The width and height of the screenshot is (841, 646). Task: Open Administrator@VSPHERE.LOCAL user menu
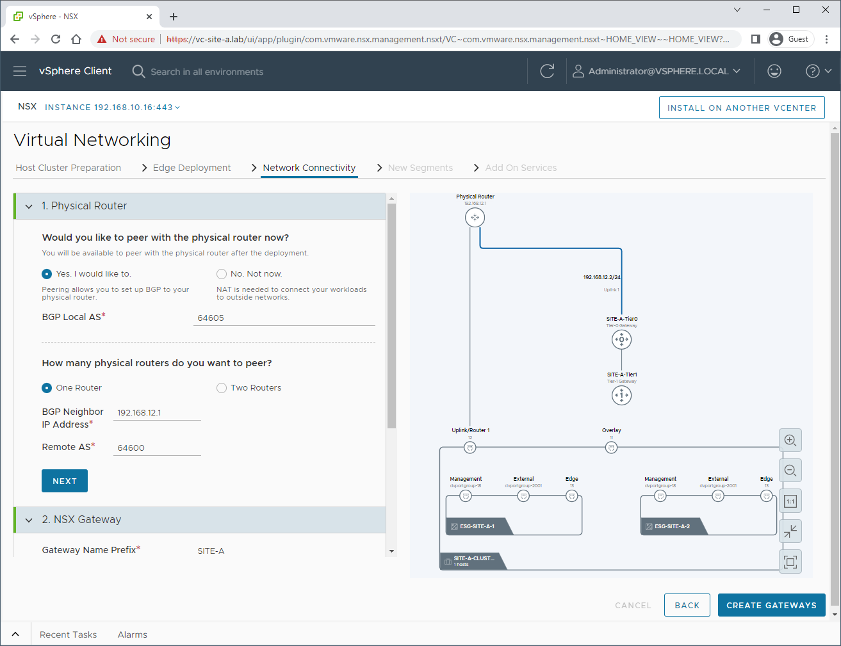tap(657, 71)
